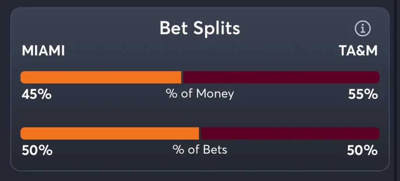
Task: Click the "% of Money" label
Action: [200, 94]
